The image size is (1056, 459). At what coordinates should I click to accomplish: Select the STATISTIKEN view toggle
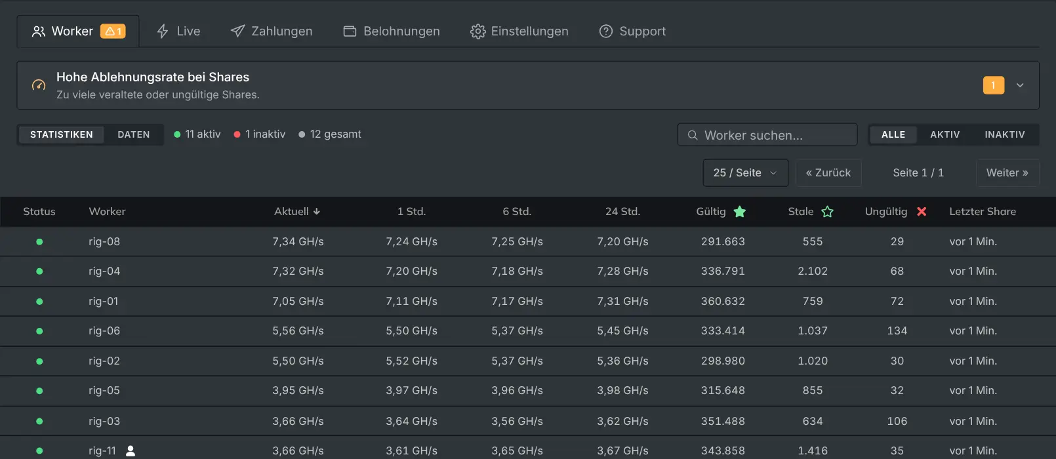click(62, 134)
